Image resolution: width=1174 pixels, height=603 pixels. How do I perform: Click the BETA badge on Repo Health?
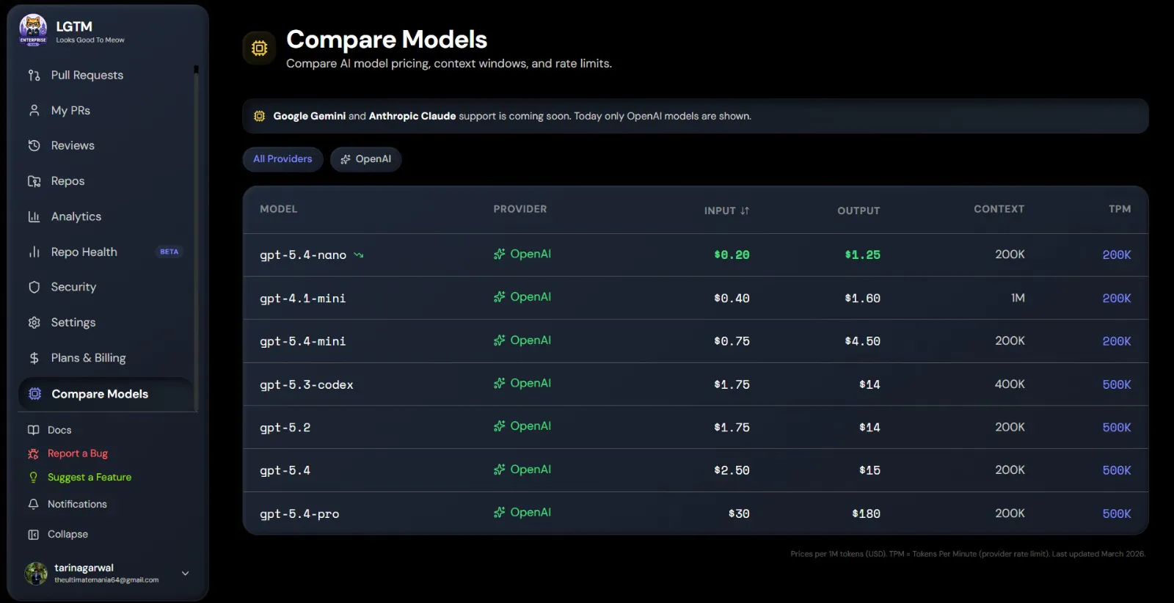169,252
